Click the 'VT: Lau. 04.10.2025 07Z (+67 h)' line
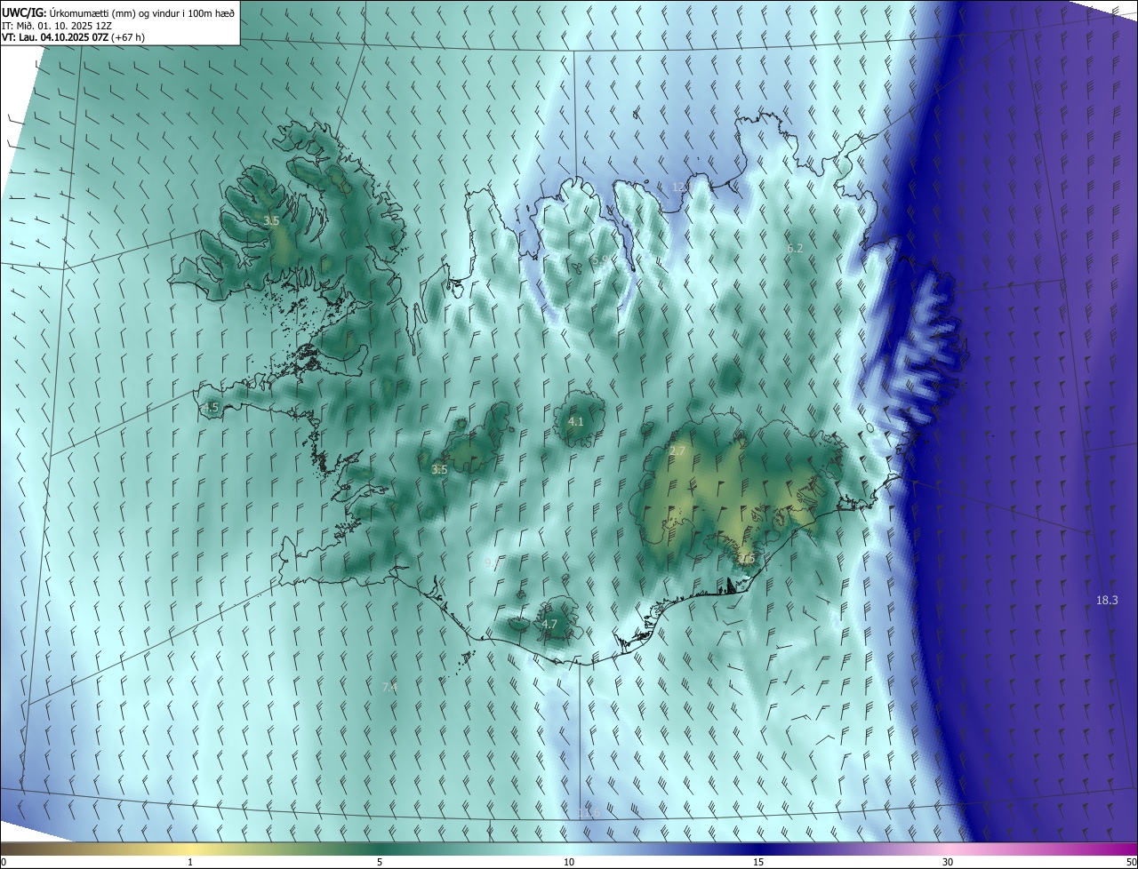Image resolution: width=1138 pixels, height=869 pixels. pyautogui.click(x=73, y=37)
